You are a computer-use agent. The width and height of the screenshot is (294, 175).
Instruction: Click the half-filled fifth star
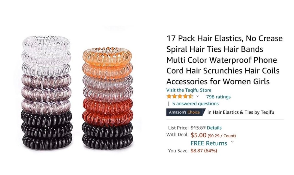(191, 97)
